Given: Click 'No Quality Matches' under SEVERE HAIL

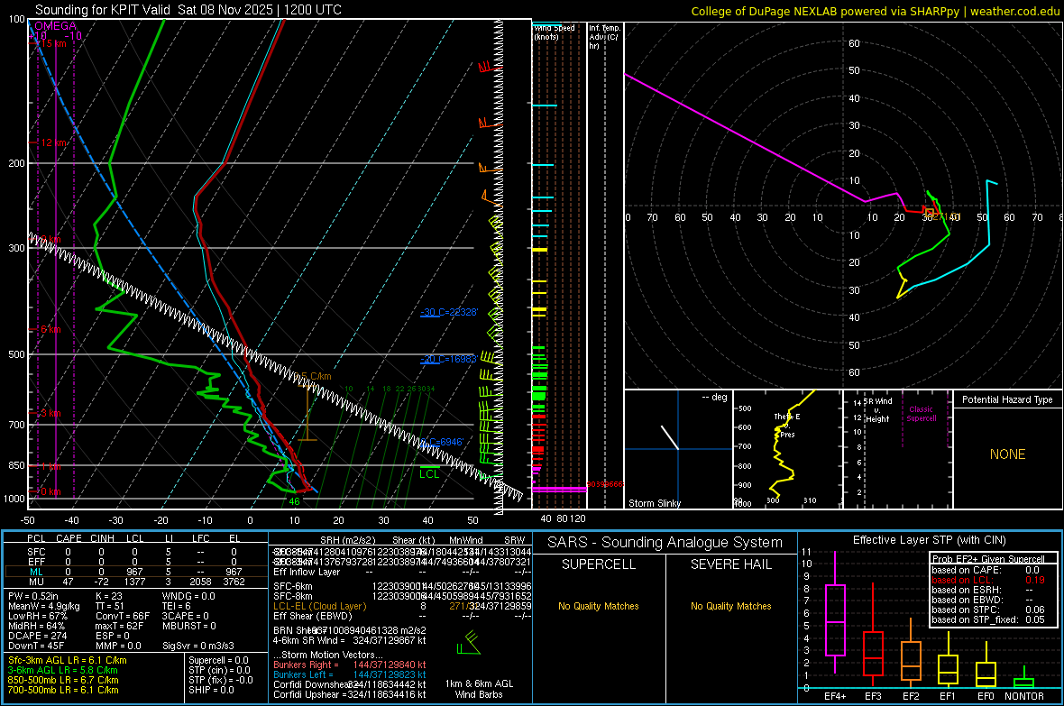Looking at the screenshot, I should 730,606.
